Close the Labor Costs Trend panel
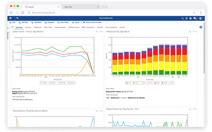 pyautogui.click(x=102, y=32)
